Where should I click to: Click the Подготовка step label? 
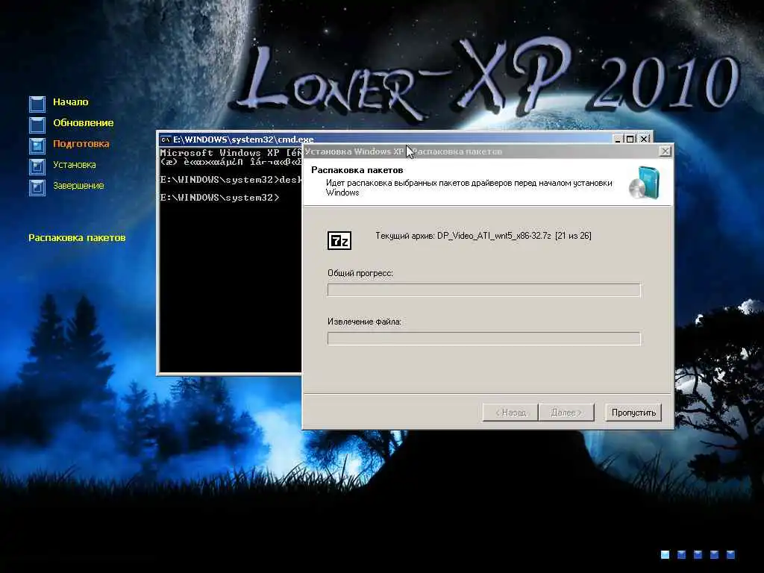81,144
